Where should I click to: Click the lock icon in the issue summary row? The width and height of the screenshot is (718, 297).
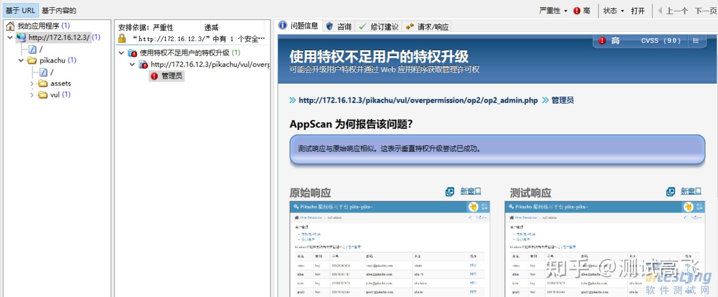click(122, 38)
